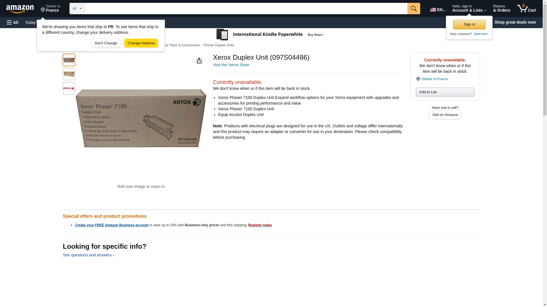Open Returns & Orders
The width and height of the screenshot is (547, 307).
point(501,9)
